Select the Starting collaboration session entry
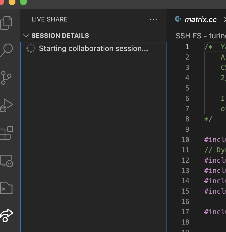This screenshot has width=226, height=232. click(94, 48)
